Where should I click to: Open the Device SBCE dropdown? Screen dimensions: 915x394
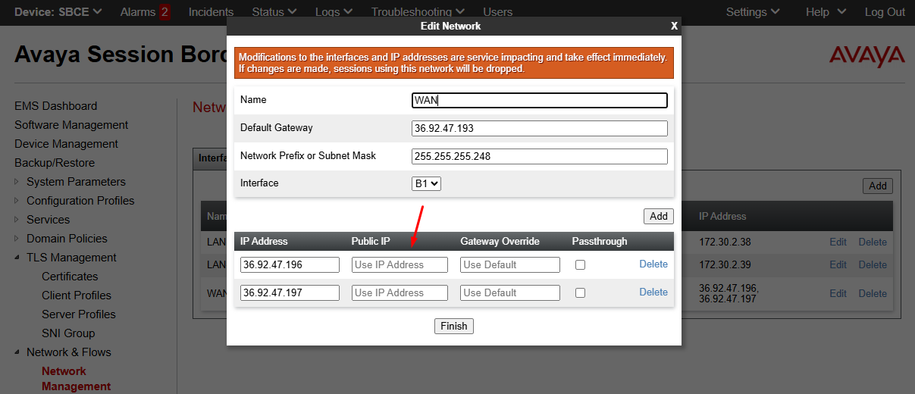click(x=58, y=12)
